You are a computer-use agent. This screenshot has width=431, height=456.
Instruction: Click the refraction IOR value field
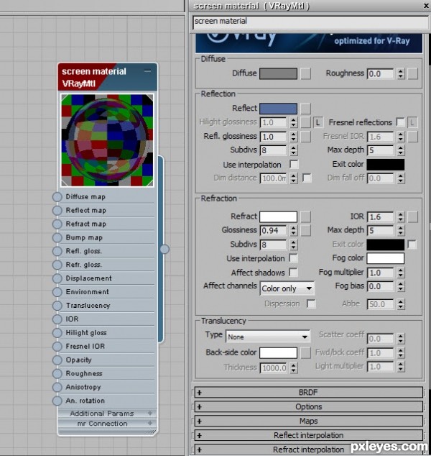pos(381,216)
